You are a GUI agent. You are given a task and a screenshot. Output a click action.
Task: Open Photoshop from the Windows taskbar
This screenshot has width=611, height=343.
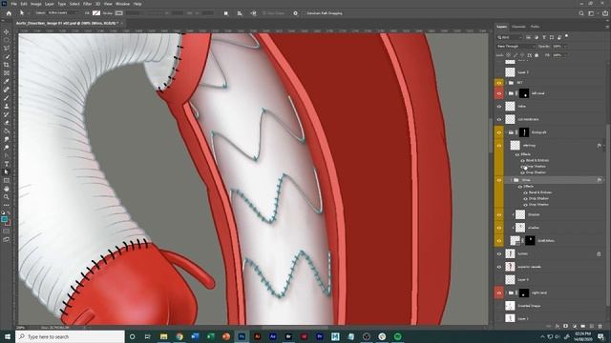[242, 336]
